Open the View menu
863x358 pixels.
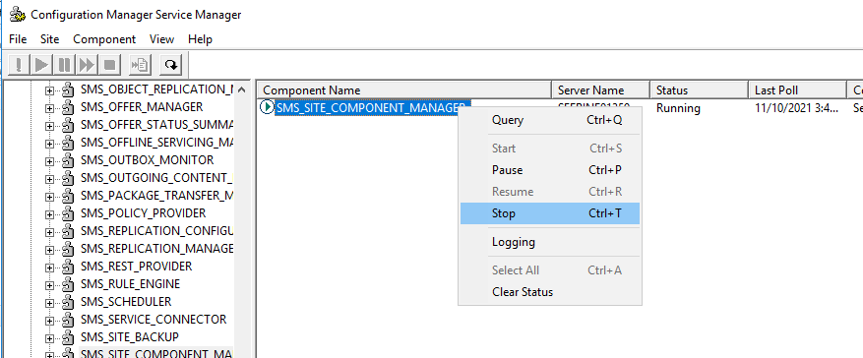pos(161,39)
